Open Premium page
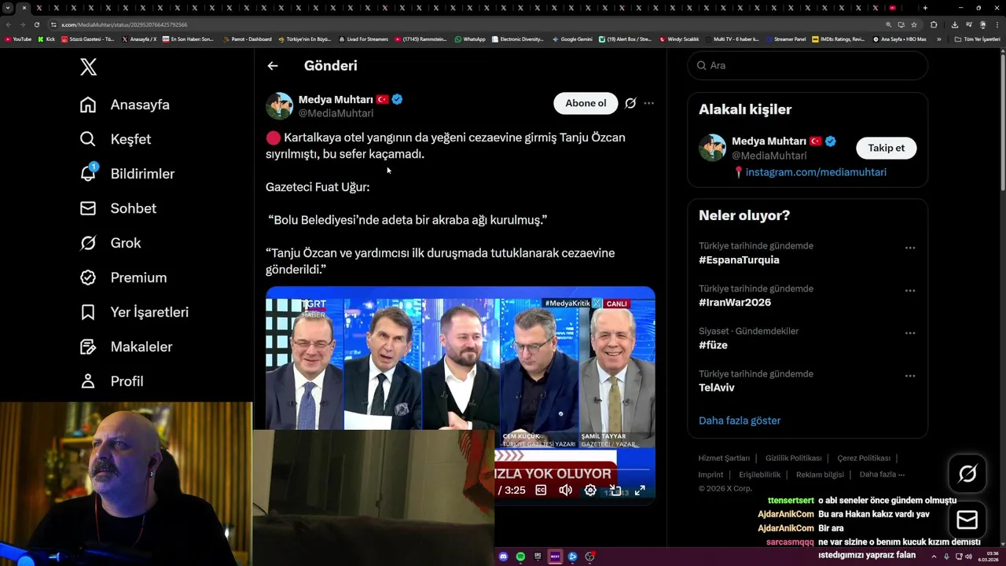The image size is (1006, 566). 123,277
